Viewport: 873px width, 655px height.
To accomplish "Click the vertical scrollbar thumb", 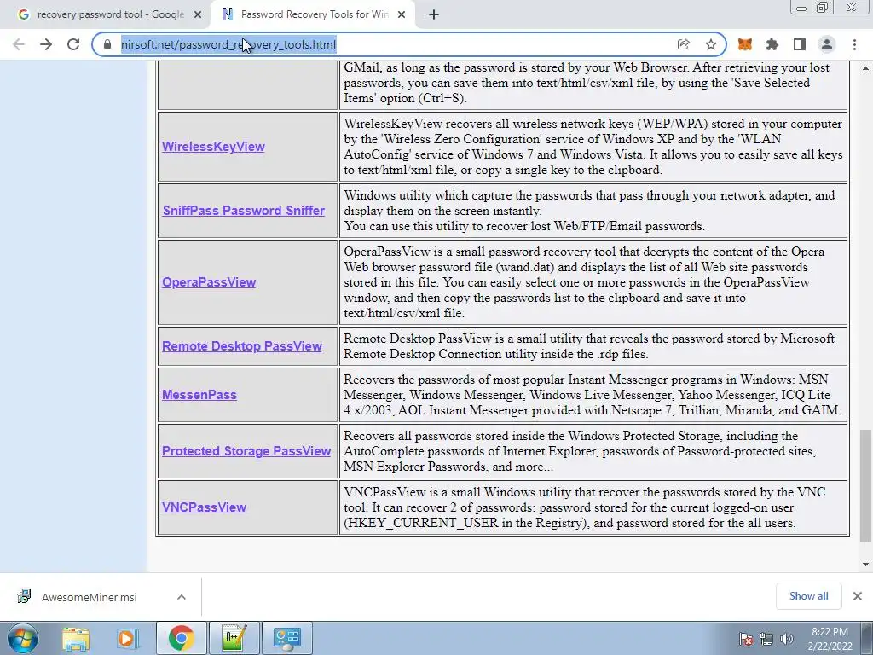I will point(865,485).
